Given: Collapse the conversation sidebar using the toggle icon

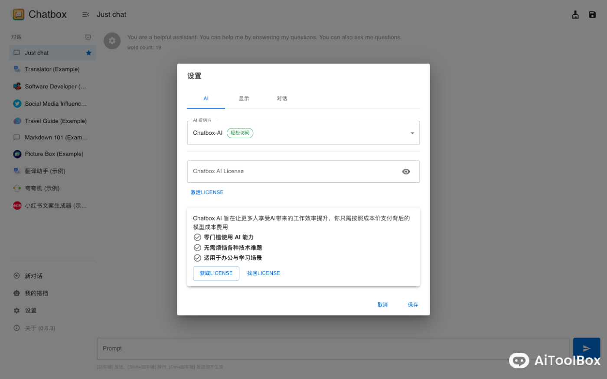Looking at the screenshot, I should (x=85, y=14).
